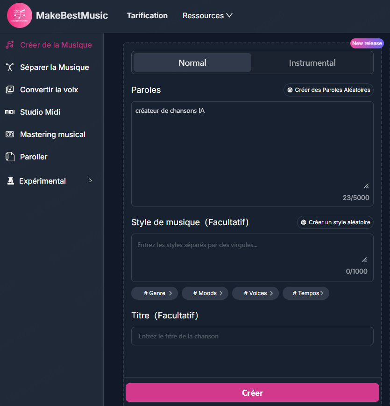Generate lyrics with Créer des Paroles Aléatoires
The height and width of the screenshot is (406, 390).
(328, 90)
